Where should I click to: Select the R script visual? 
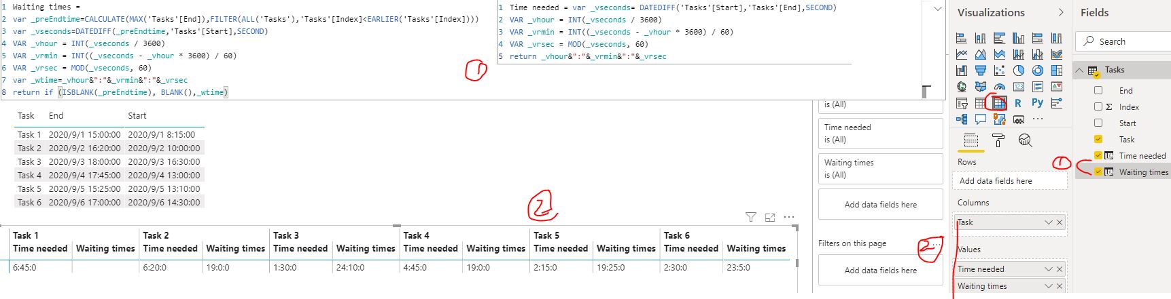pyautogui.click(x=1018, y=103)
